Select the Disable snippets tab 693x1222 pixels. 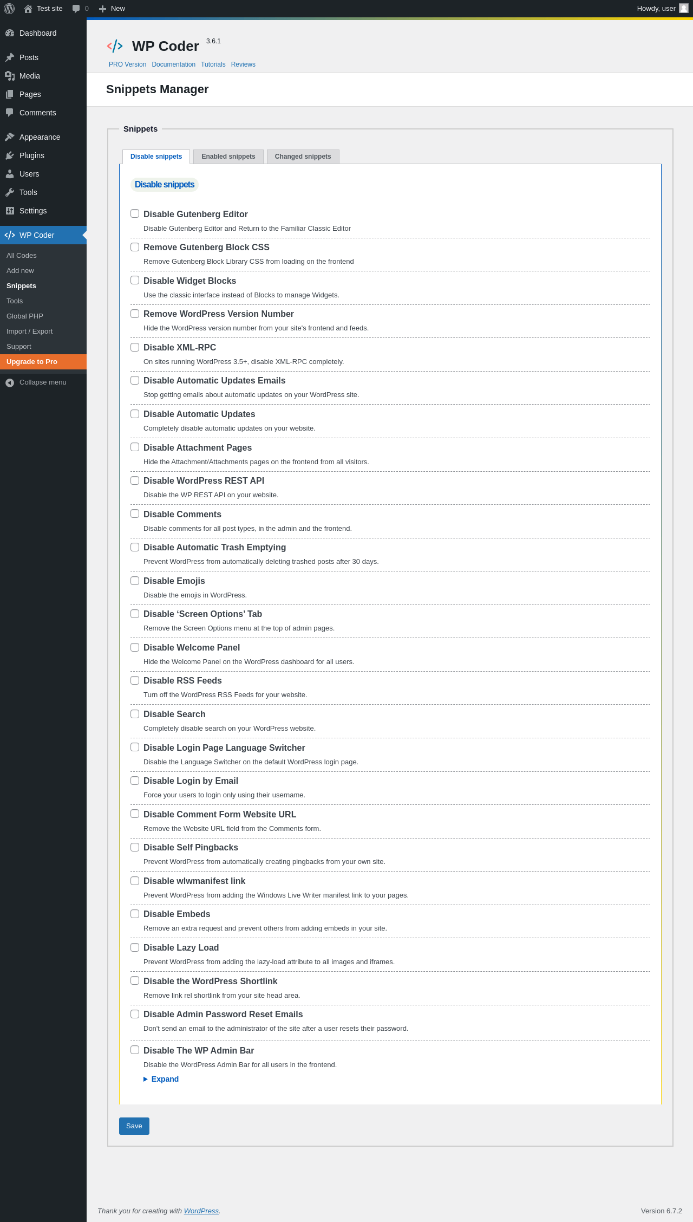156,157
